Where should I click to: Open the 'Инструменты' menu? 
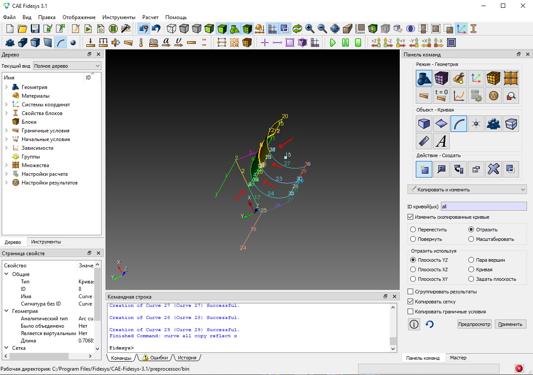119,17
